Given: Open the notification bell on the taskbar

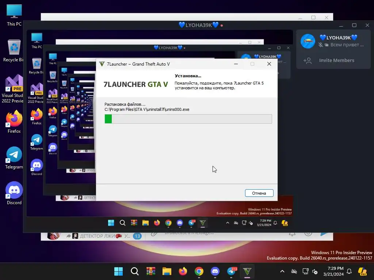Looking at the screenshot, I should click(x=349, y=271).
